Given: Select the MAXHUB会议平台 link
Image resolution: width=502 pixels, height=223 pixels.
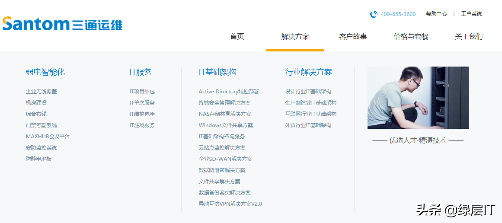Looking at the screenshot, I should (48, 137).
